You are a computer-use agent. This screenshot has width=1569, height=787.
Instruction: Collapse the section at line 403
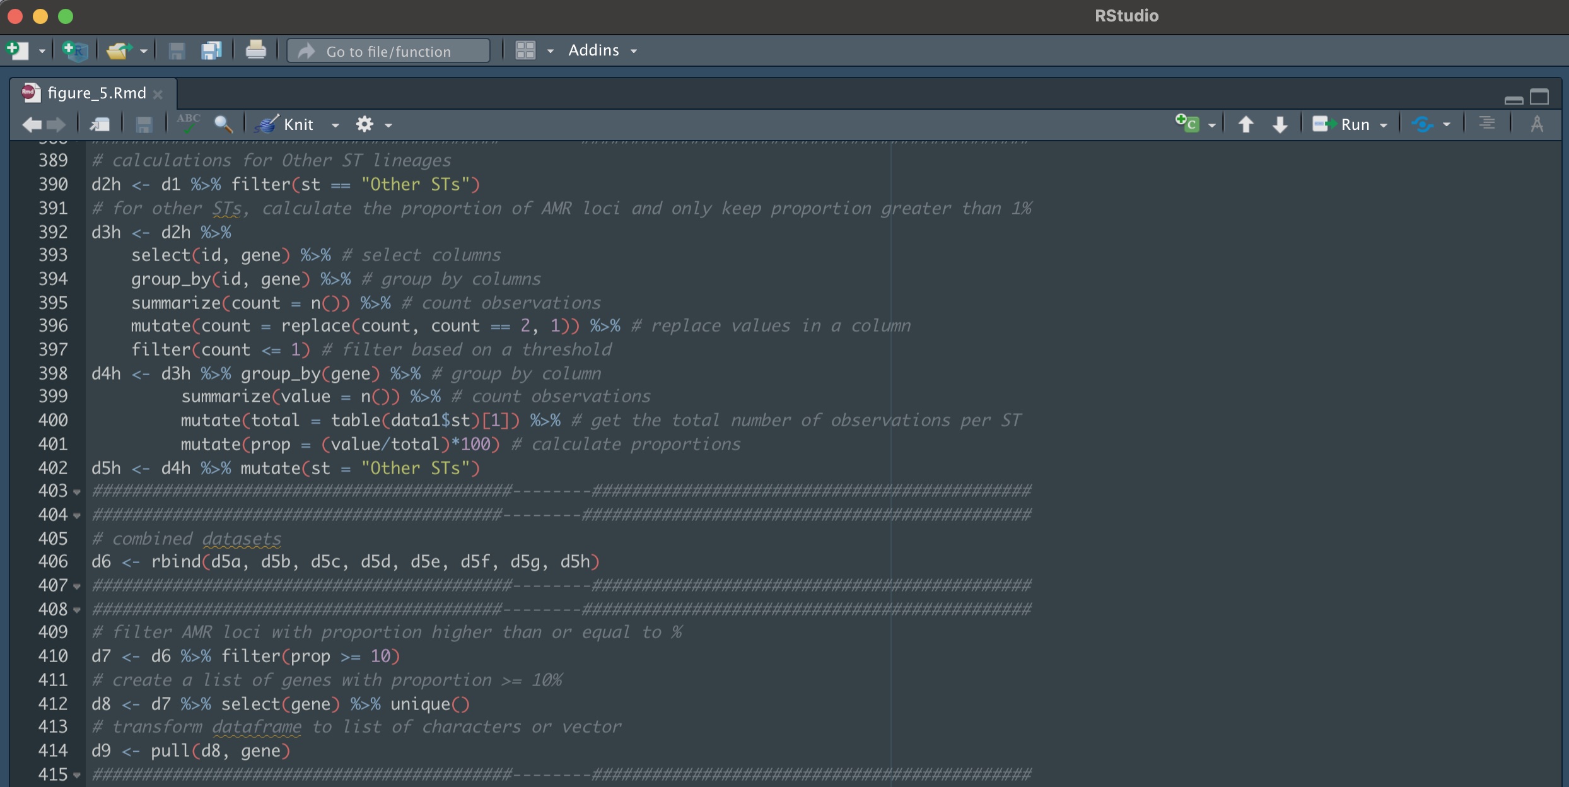tap(77, 492)
